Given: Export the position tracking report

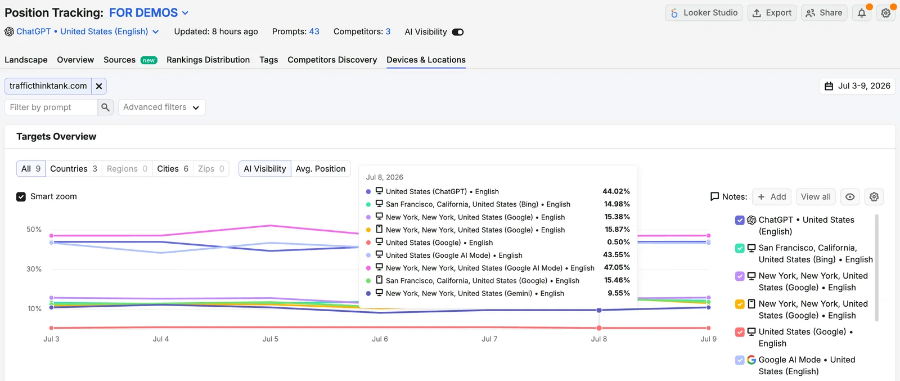Looking at the screenshot, I should pyautogui.click(x=772, y=13).
